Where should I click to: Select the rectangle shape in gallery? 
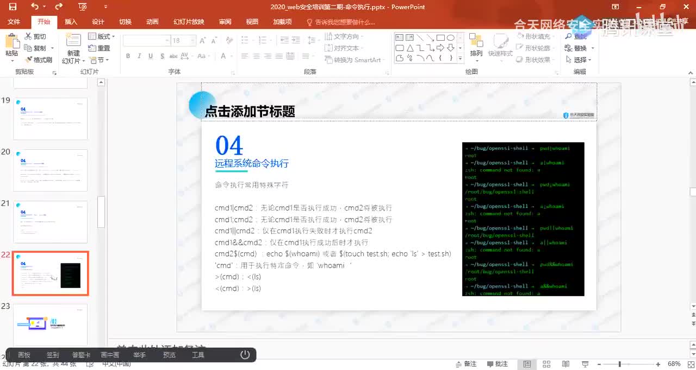(441, 37)
